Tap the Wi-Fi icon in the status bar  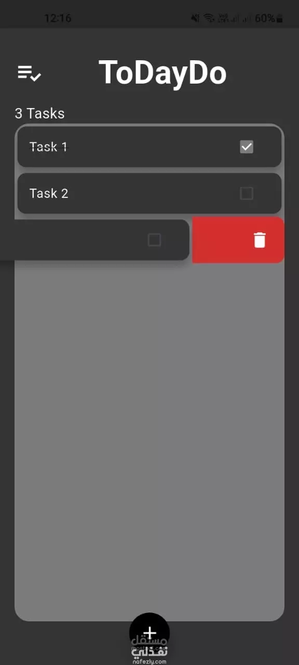click(209, 18)
